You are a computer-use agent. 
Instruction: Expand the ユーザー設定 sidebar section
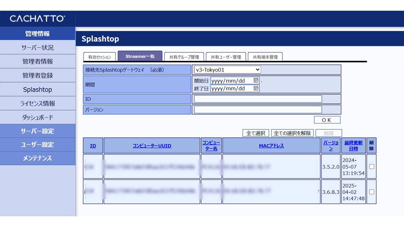click(38, 145)
